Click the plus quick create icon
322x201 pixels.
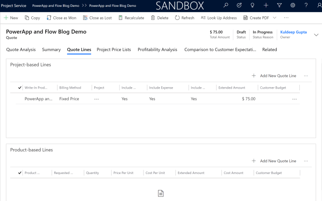(x=266, y=5)
